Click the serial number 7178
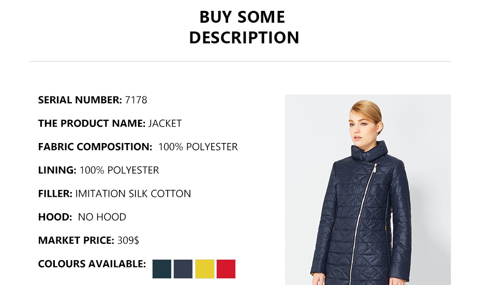The image size is (481, 285). point(136,100)
